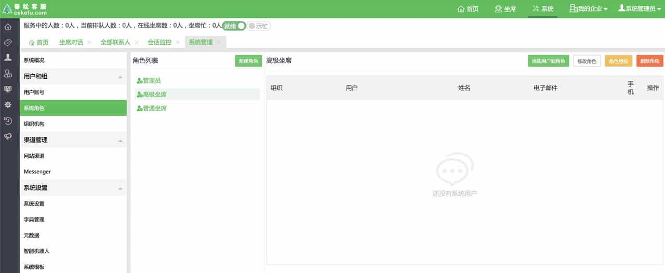Open 元数据 in the side menu
Viewport: 665px width, 273px height.
(73, 235)
